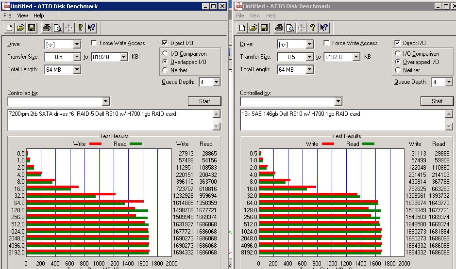Click Open folder icon in right window
Screen dimensions: 456x269
point(253,28)
